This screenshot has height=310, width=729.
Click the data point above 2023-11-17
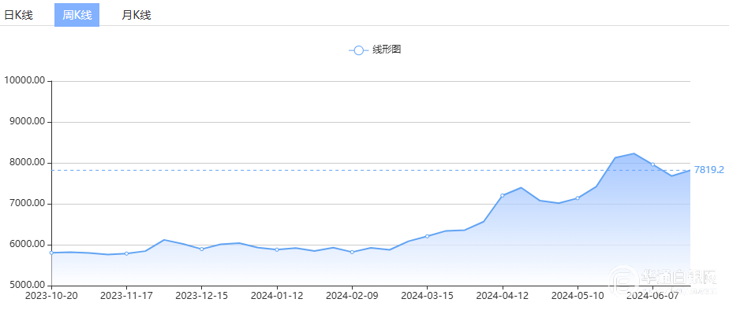coord(126,253)
